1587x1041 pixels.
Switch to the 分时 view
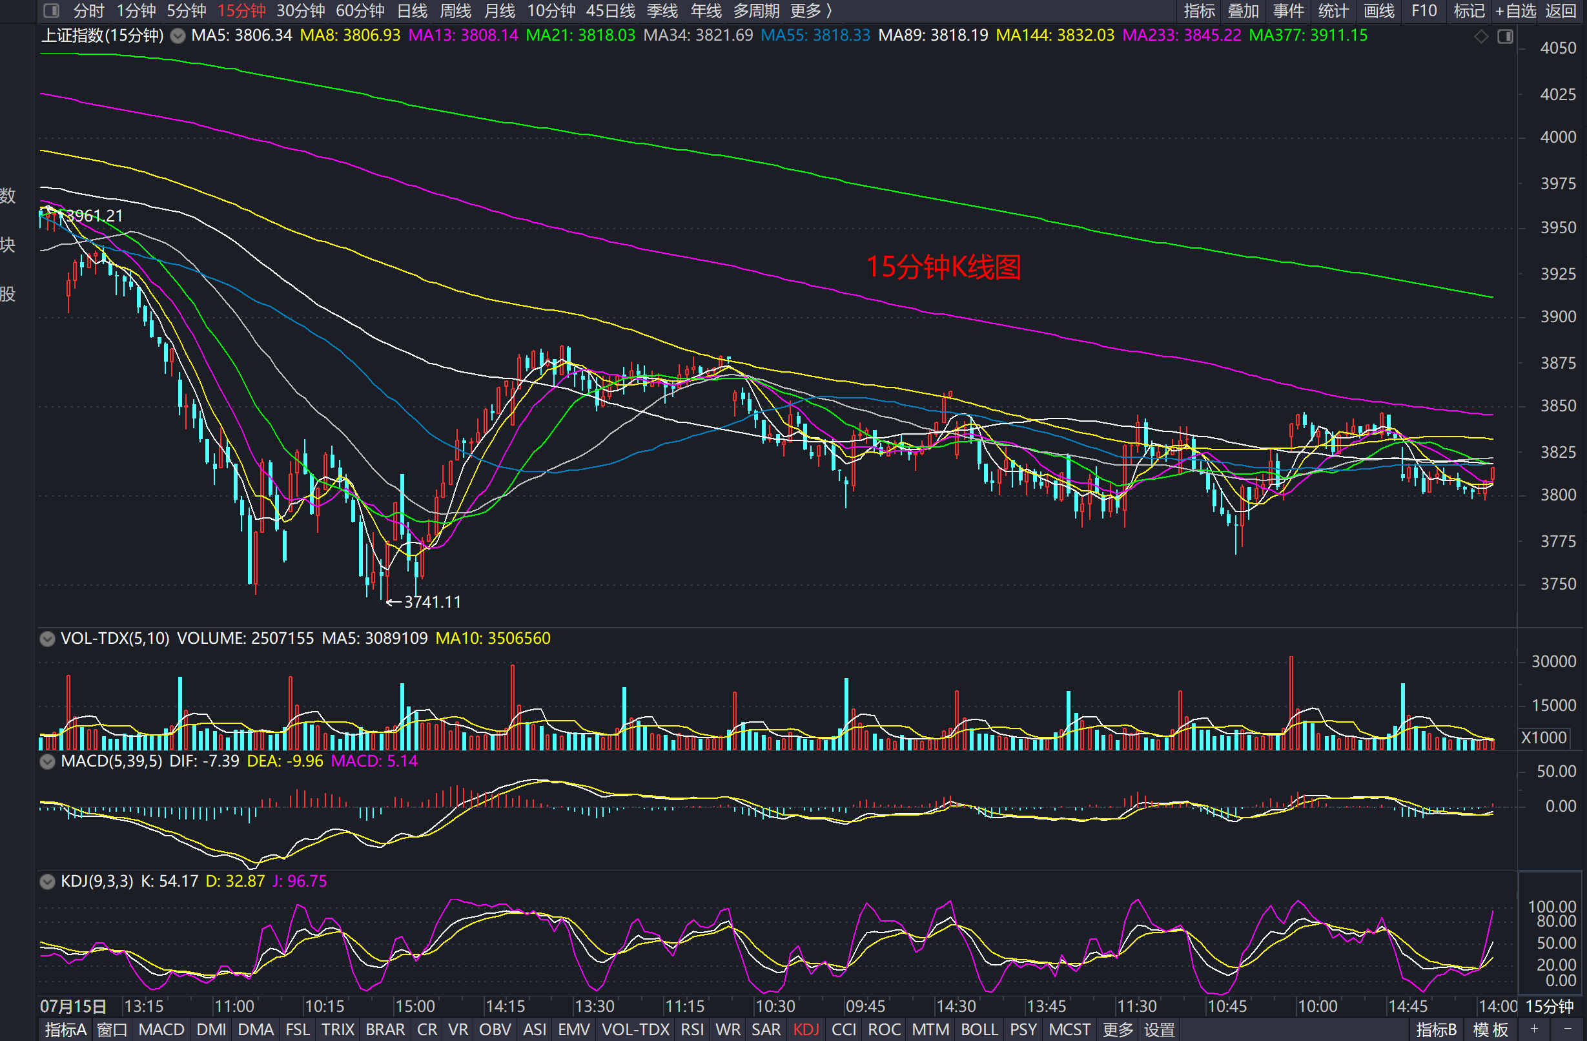88,11
